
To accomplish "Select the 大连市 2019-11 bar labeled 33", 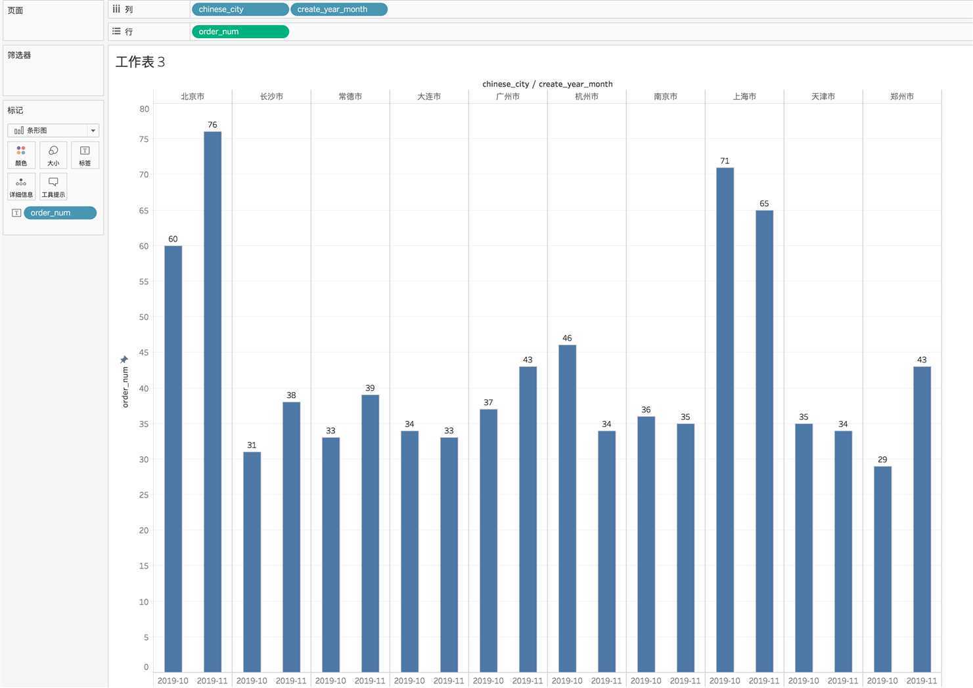I will pyautogui.click(x=449, y=555).
